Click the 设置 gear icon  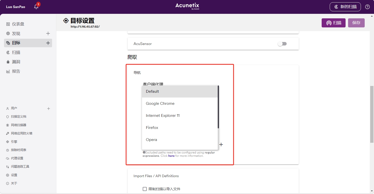pyautogui.click(x=8, y=175)
